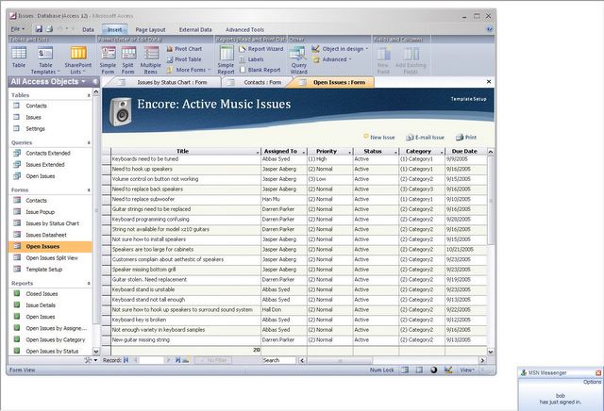This screenshot has width=604, height=411.
Task: Insert a Pivot Chart
Action: point(184,49)
